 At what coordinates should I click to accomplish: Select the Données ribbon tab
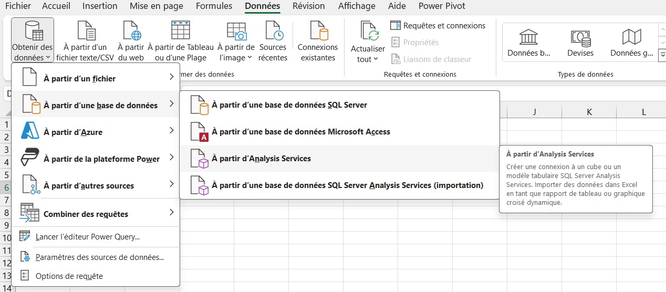pos(262,6)
